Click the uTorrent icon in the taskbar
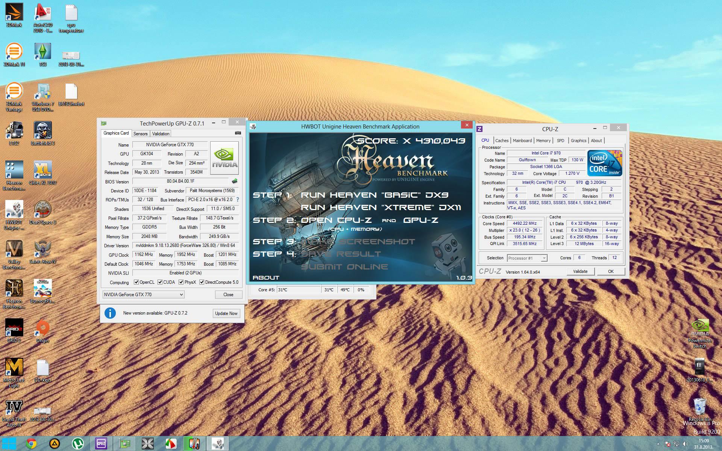 point(78,443)
